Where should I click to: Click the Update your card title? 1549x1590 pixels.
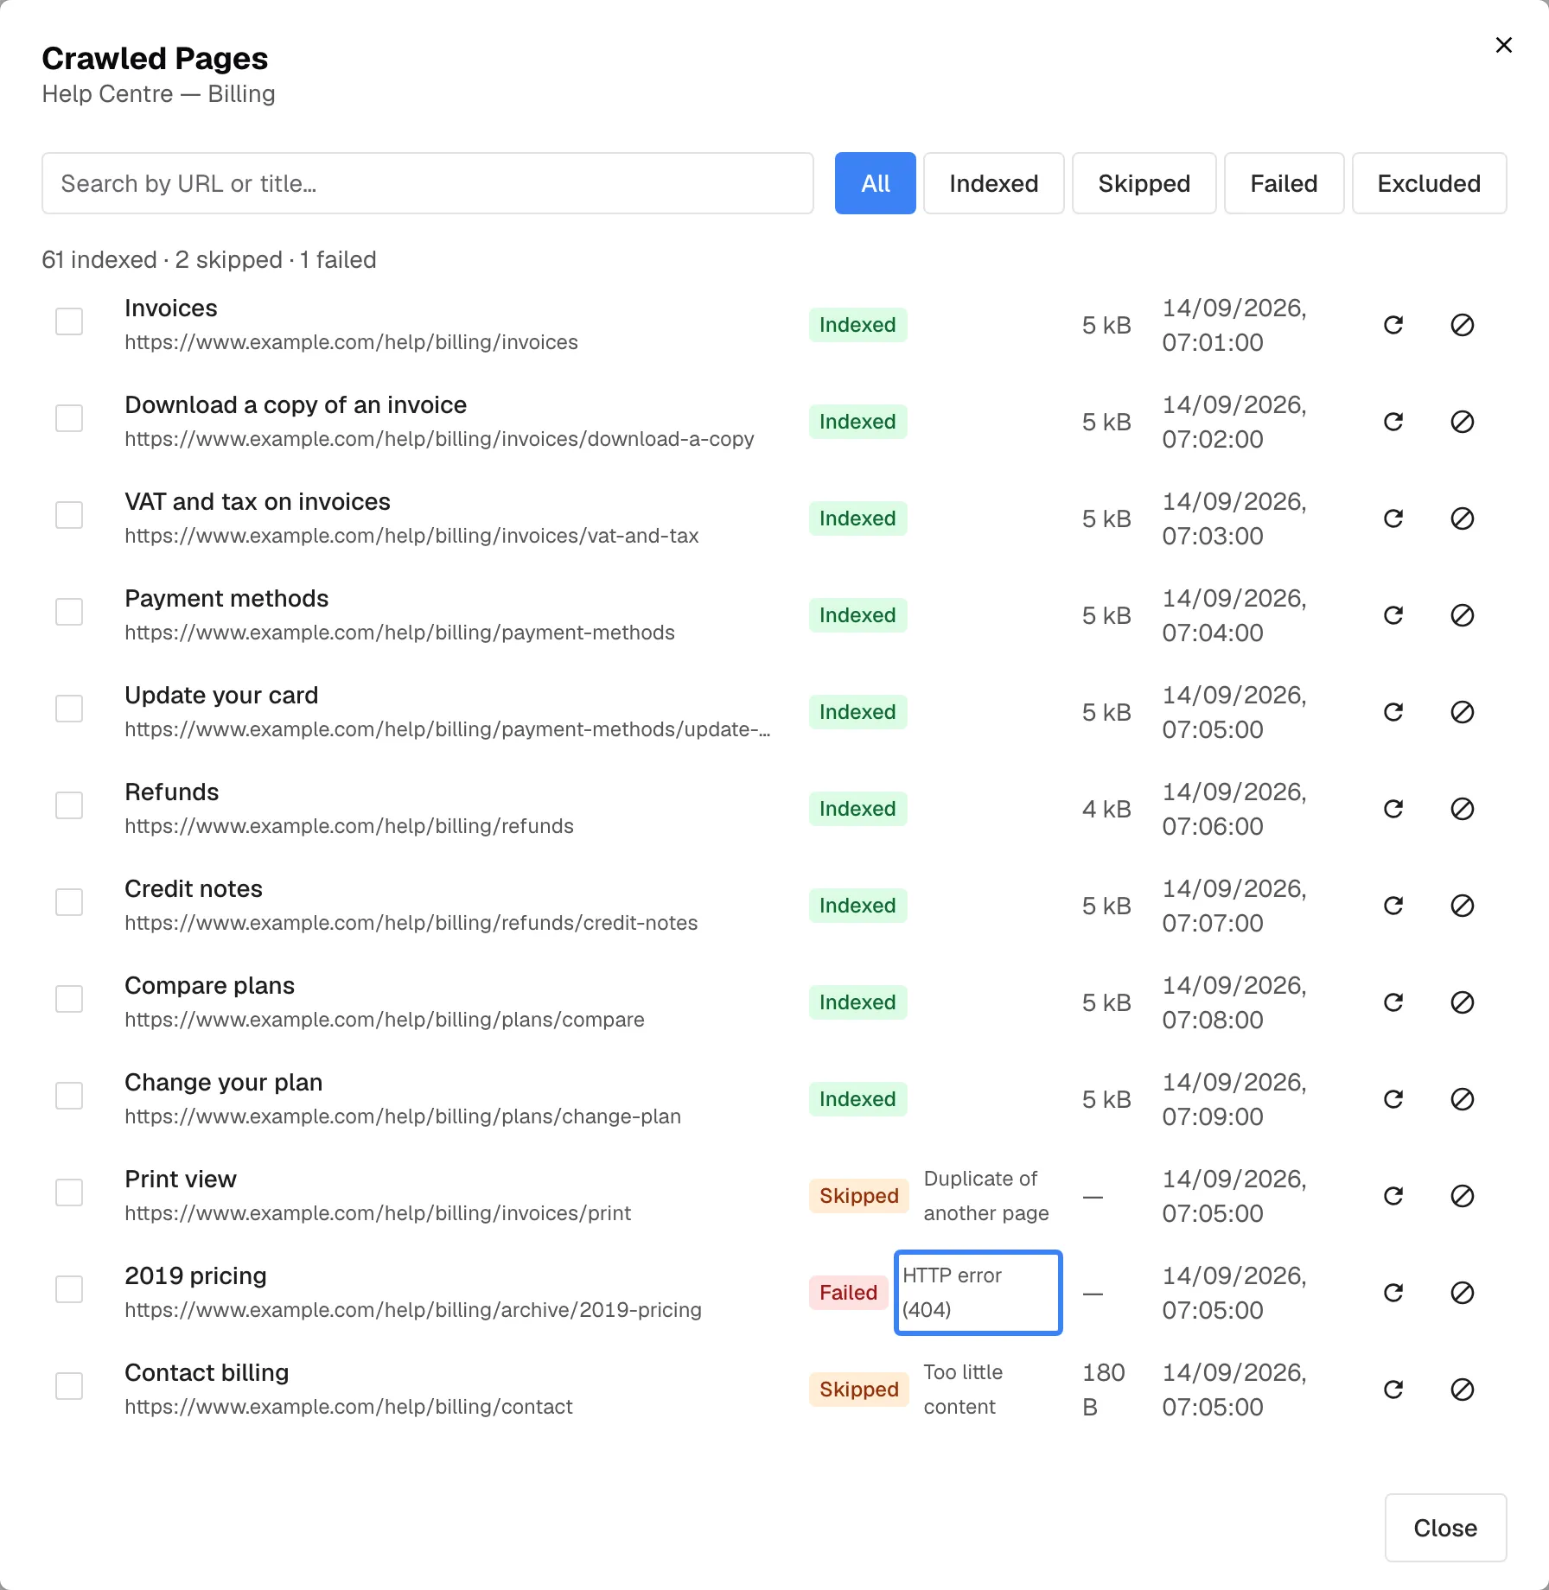pos(221,695)
